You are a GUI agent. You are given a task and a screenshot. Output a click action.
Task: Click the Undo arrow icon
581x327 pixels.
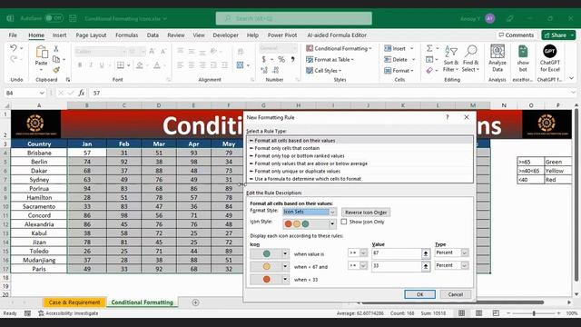point(14,48)
